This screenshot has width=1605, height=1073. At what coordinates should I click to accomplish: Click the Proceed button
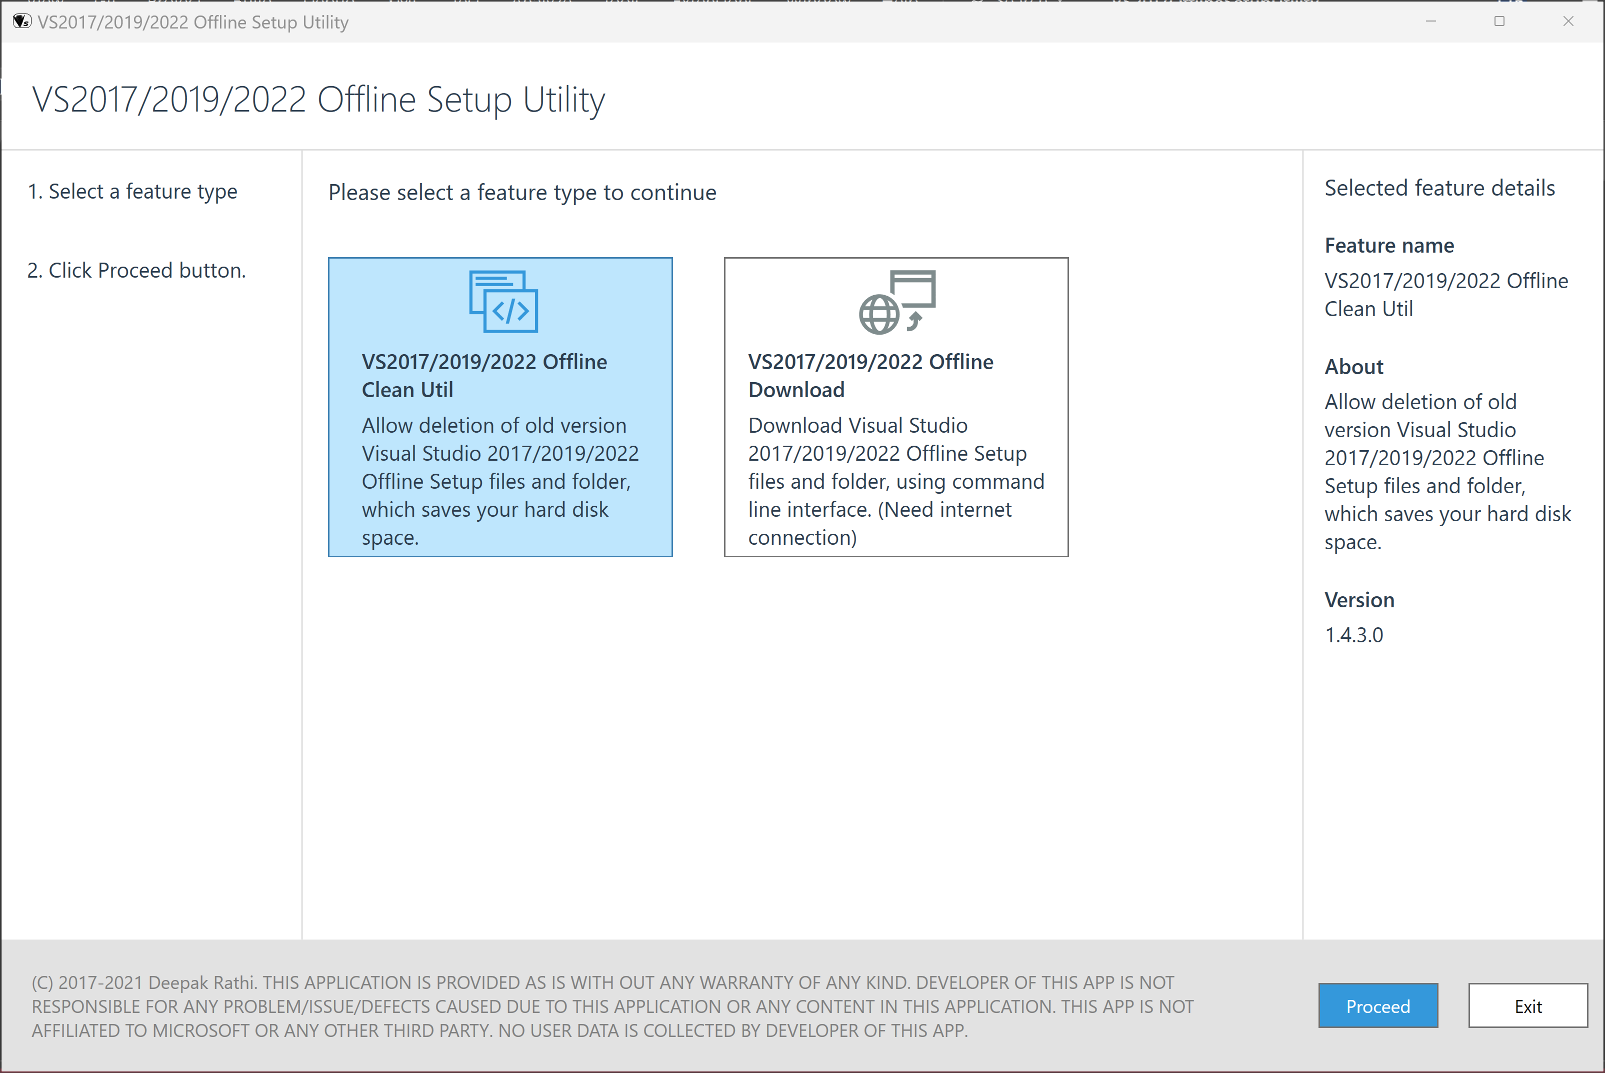pos(1377,1005)
